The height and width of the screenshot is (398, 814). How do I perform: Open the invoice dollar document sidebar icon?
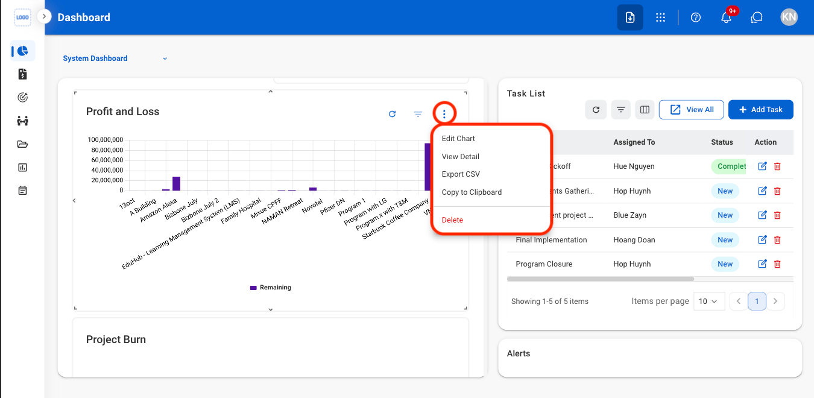pyautogui.click(x=22, y=74)
